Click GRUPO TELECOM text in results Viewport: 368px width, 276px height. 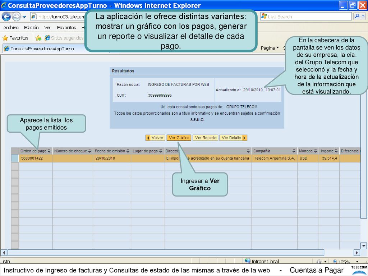[x=242, y=107]
